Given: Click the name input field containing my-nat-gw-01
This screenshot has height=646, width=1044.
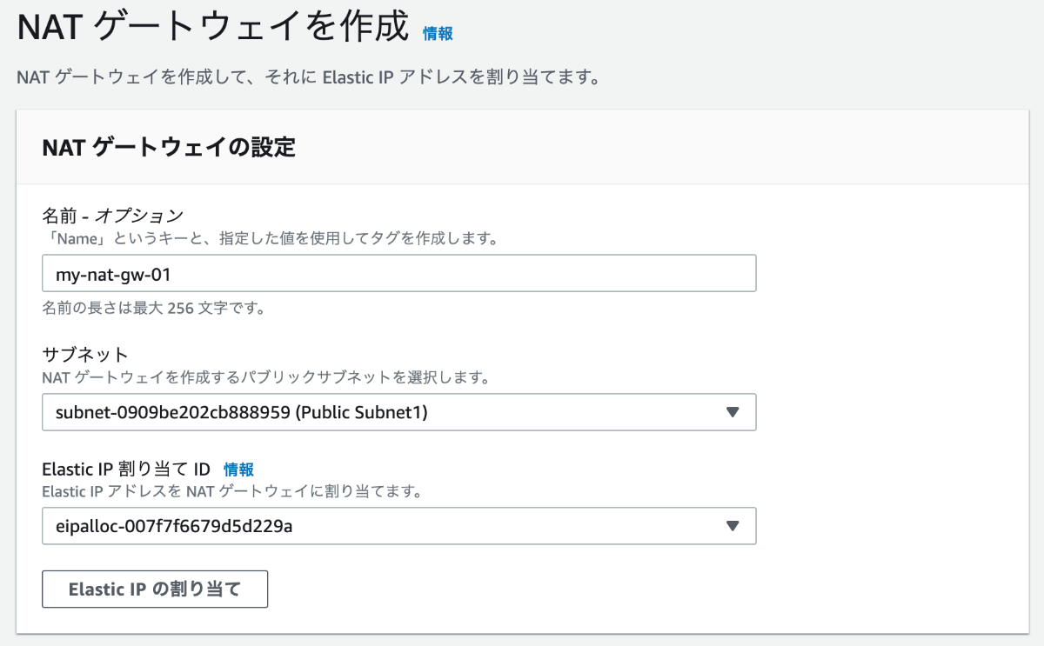Looking at the screenshot, I should (398, 273).
